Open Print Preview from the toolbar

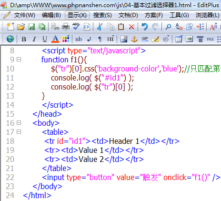tap(55, 27)
